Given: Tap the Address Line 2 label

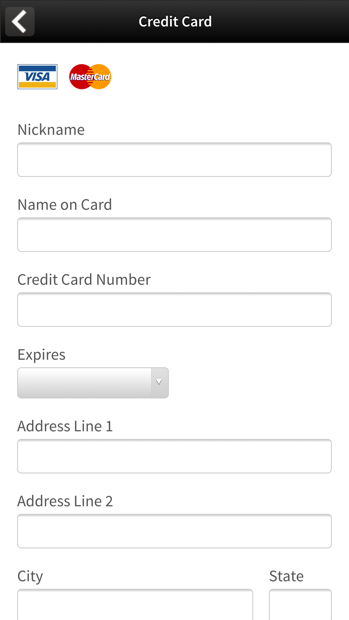Looking at the screenshot, I should click(65, 501).
